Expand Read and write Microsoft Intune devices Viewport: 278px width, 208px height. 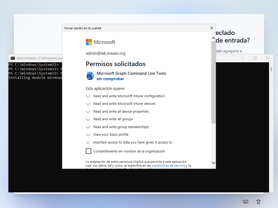pyautogui.click(x=88, y=104)
